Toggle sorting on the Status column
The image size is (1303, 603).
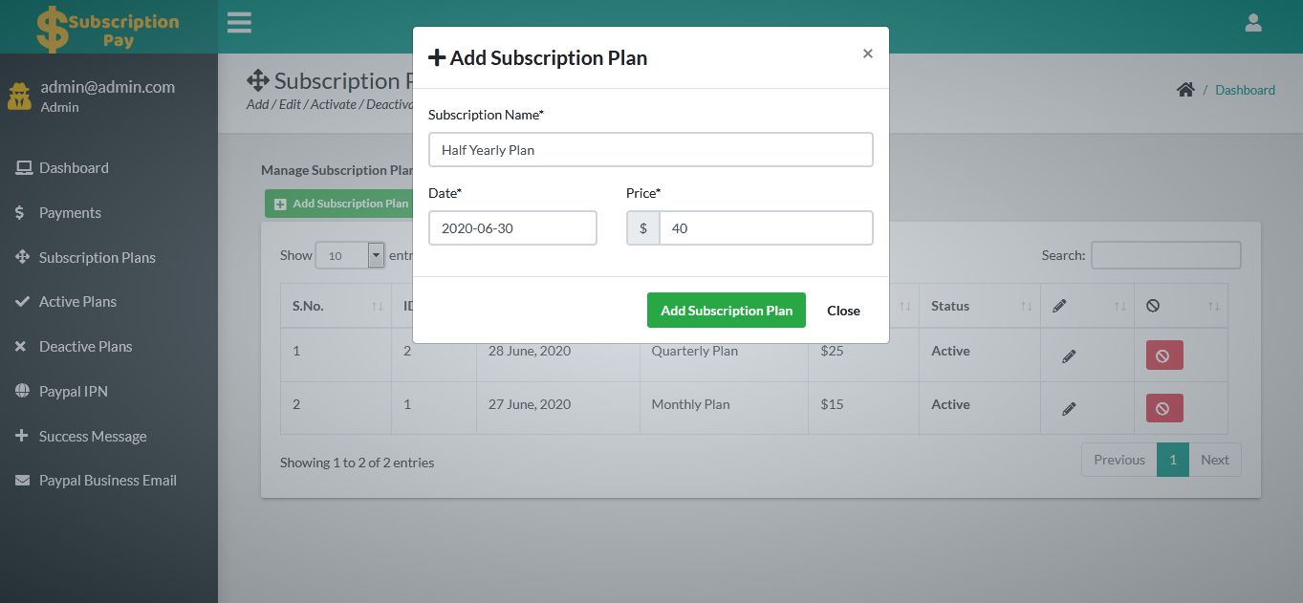pyautogui.click(x=1027, y=305)
